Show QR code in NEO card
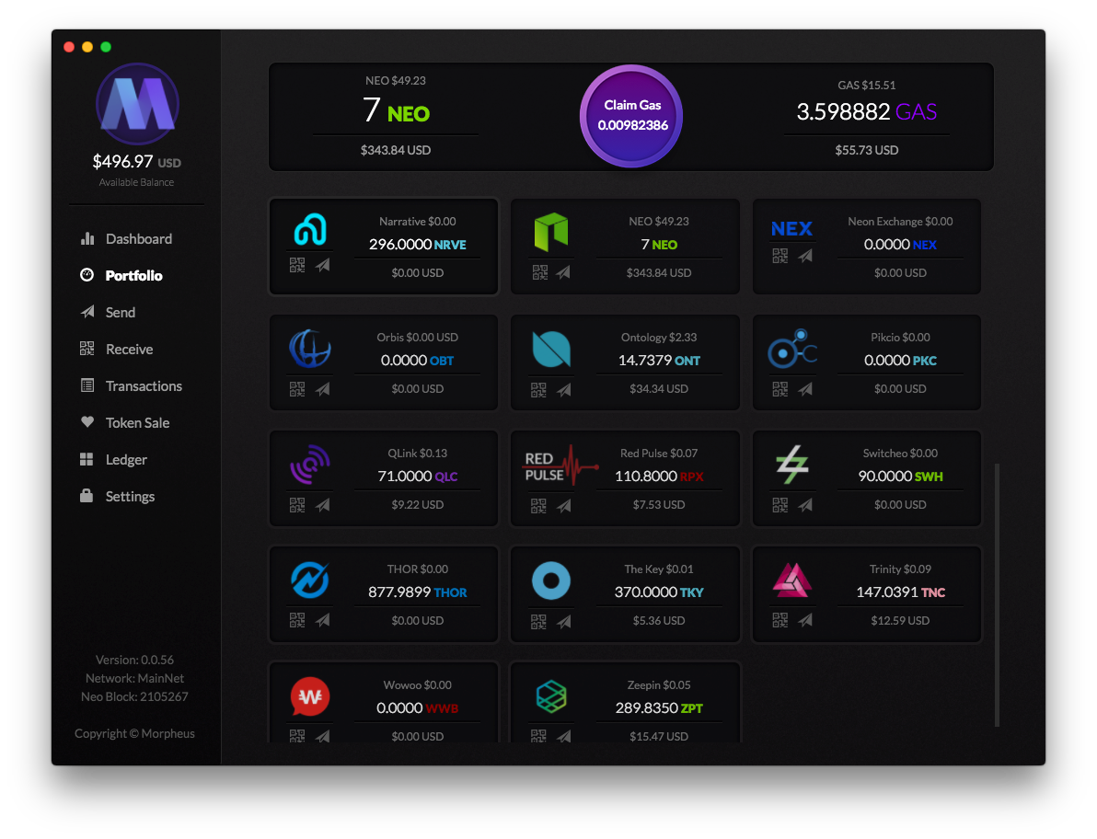The image size is (1097, 839). (x=539, y=272)
